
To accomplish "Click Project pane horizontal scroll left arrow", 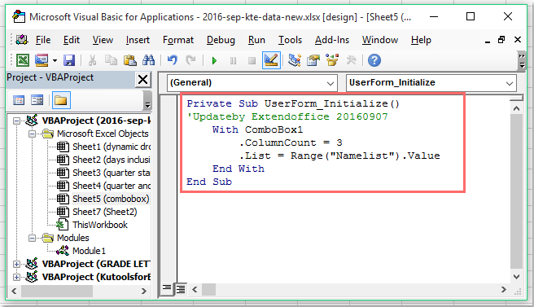I will click(x=14, y=291).
